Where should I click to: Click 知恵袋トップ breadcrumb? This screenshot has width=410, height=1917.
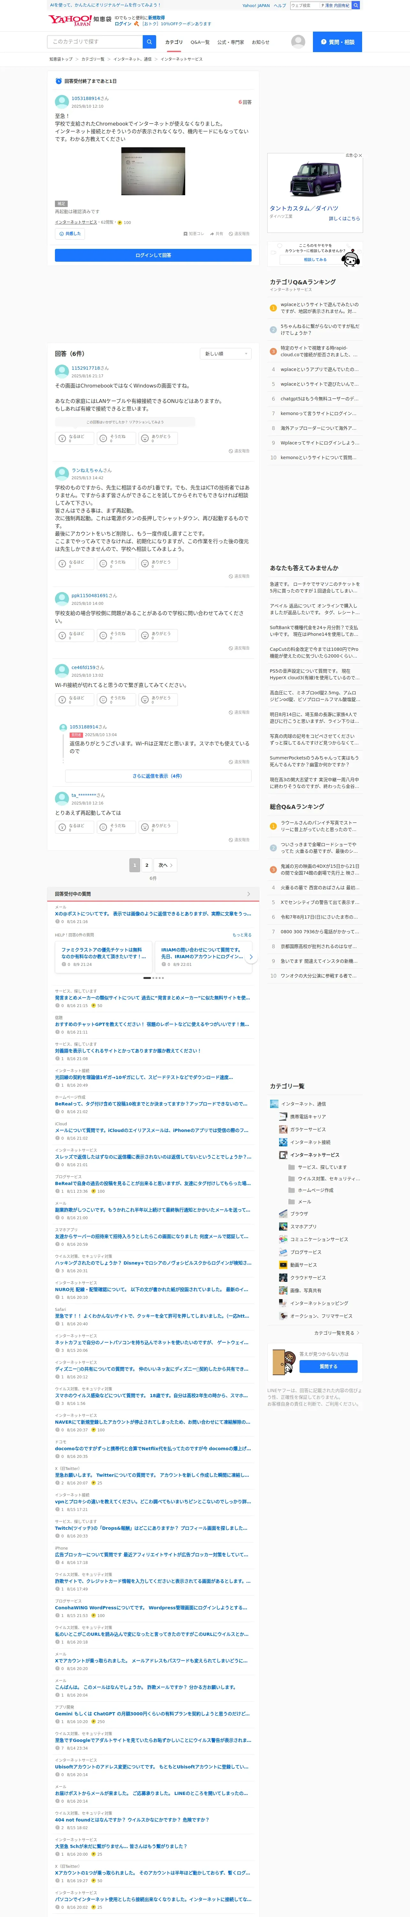point(61,59)
